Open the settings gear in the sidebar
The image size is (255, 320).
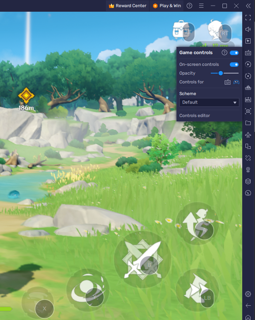tap(248, 294)
